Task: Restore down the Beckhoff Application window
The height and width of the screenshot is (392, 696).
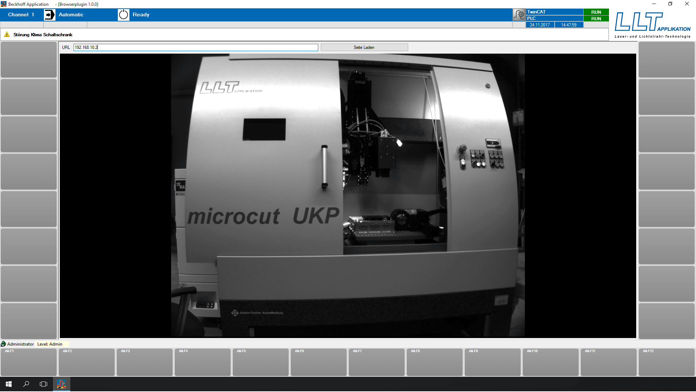Action: [x=670, y=4]
